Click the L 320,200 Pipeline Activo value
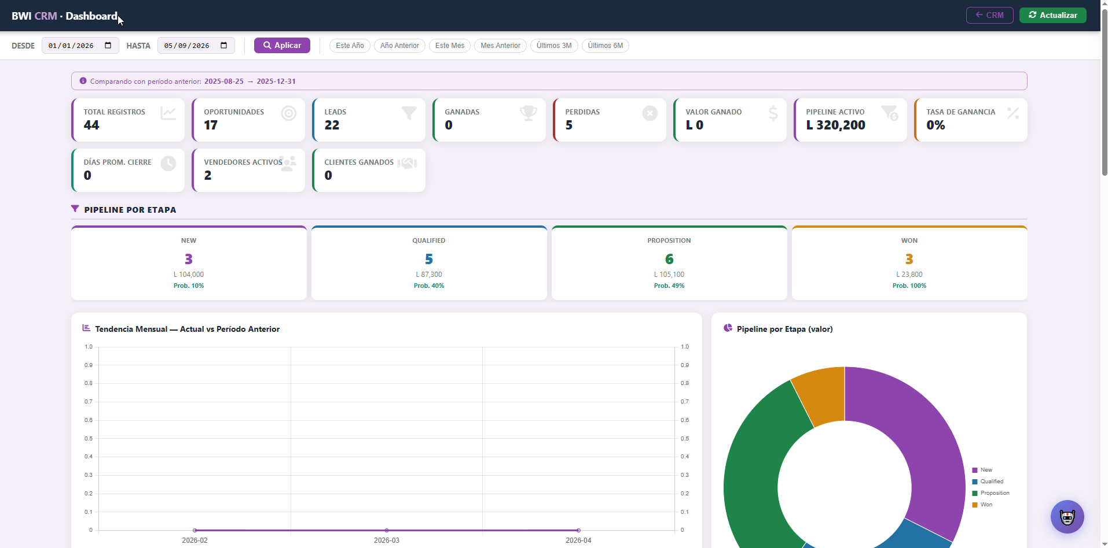This screenshot has width=1108, height=548. (x=835, y=125)
